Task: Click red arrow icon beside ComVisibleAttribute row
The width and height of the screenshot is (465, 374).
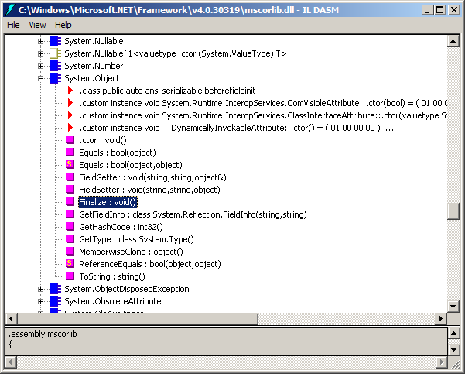Action: click(70, 103)
